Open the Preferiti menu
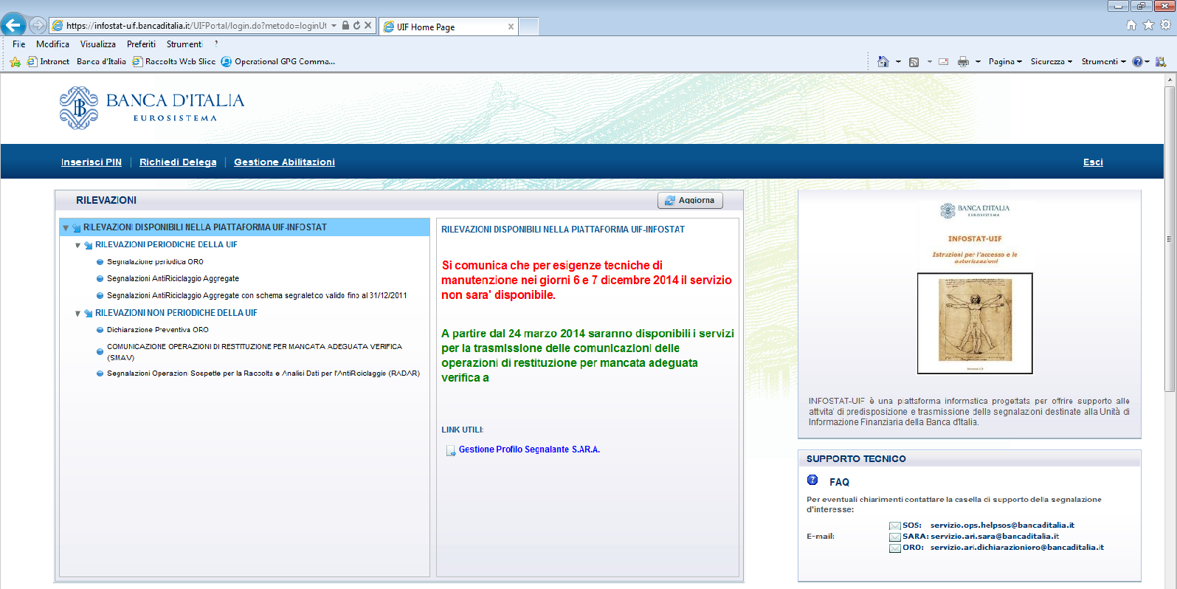Image resolution: width=1177 pixels, height=589 pixels. [141, 44]
